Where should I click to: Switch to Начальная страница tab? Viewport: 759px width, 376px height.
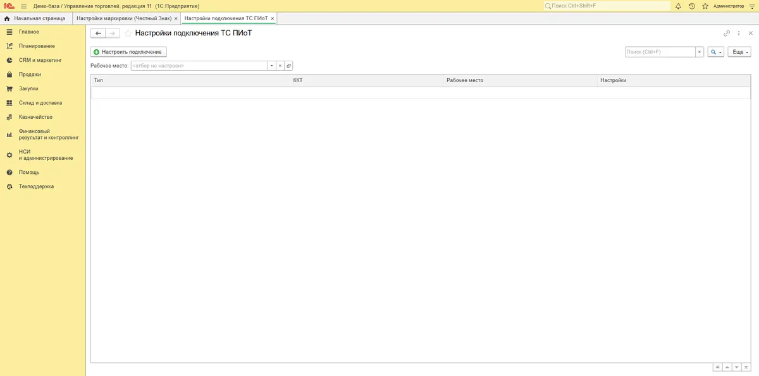(x=35, y=19)
